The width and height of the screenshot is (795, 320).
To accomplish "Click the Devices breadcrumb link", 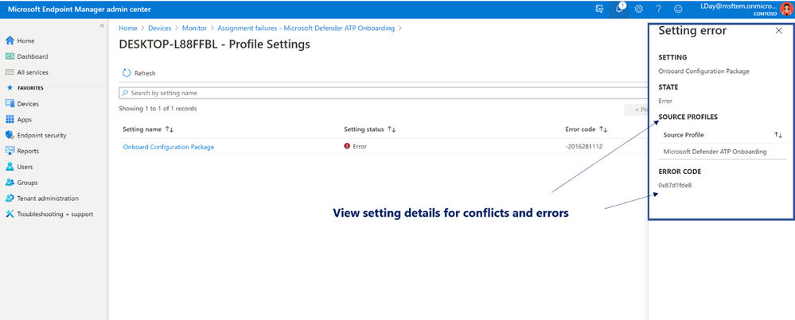I will (160, 29).
